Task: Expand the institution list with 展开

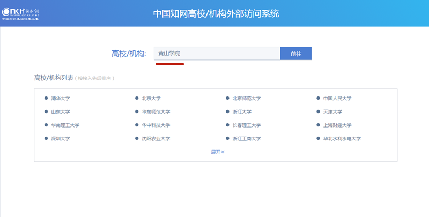Action: pos(217,152)
